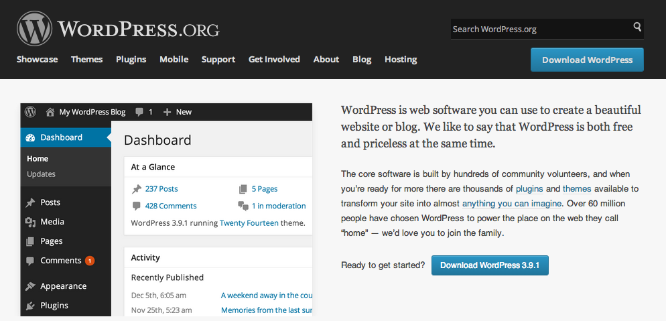Image resolution: width=666 pixels, height=321 pixels.
Task: Click the Media icon in the sidebar
Action: tap(30, 222)
